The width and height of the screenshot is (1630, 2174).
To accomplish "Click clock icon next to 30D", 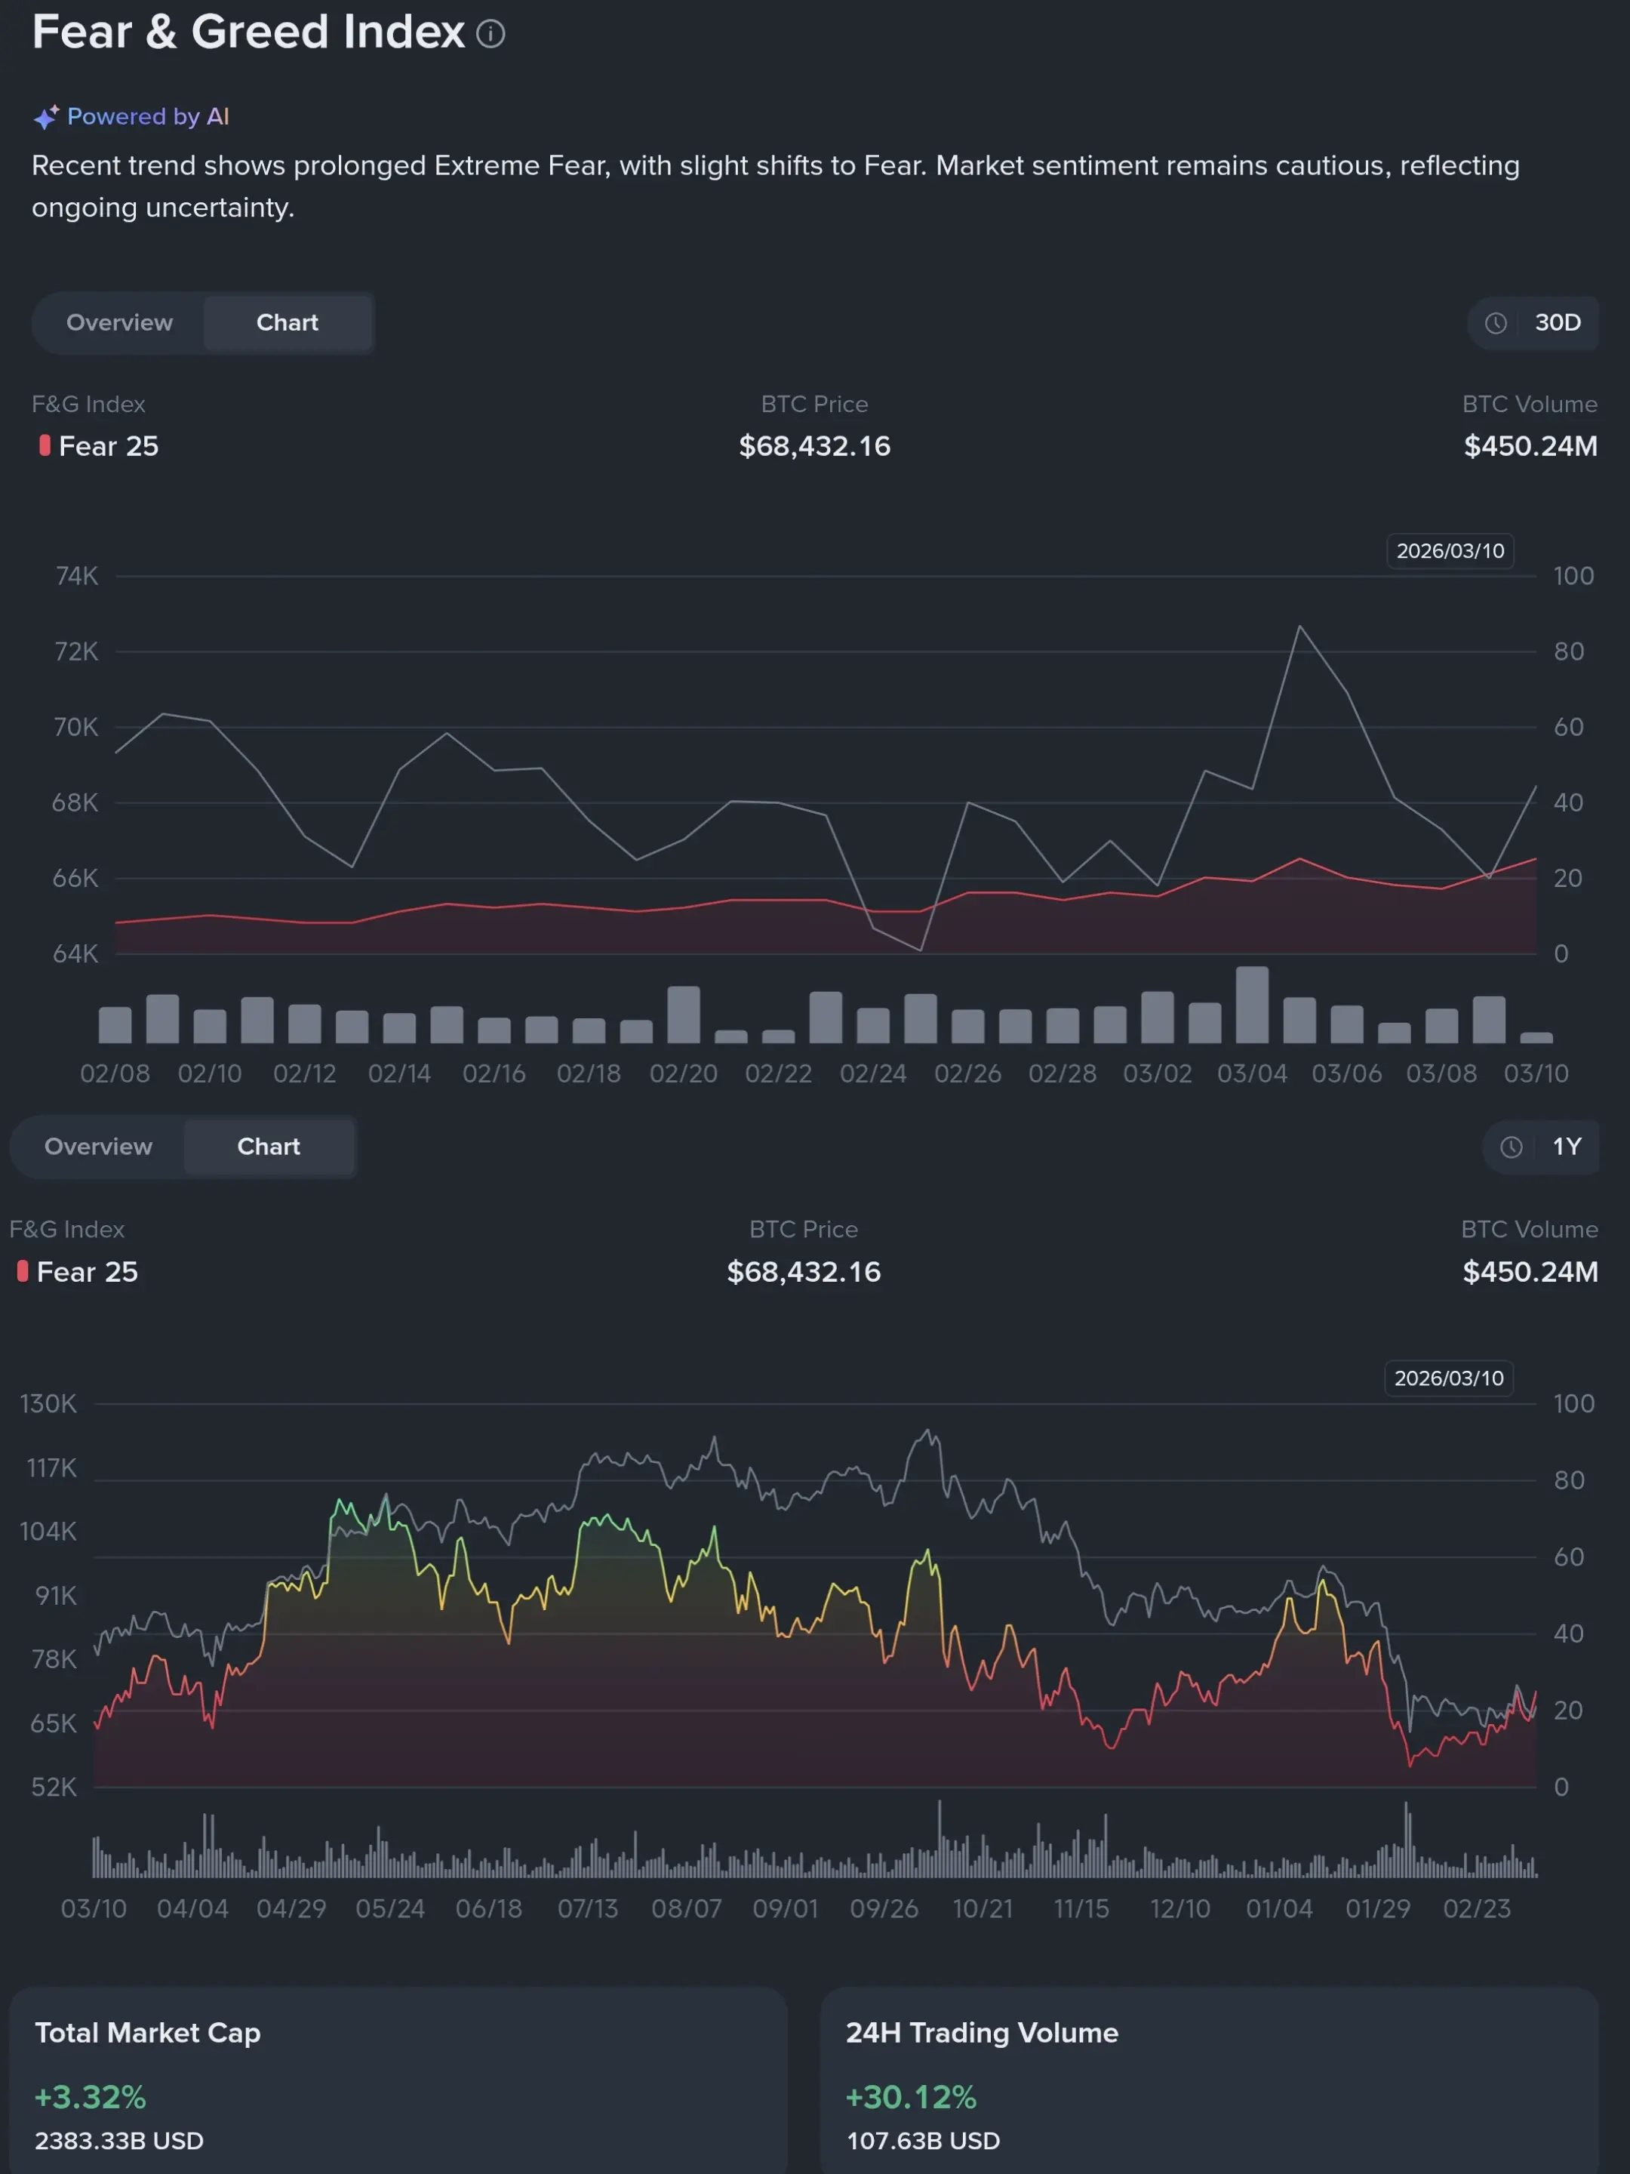I will pos(1496,323).
